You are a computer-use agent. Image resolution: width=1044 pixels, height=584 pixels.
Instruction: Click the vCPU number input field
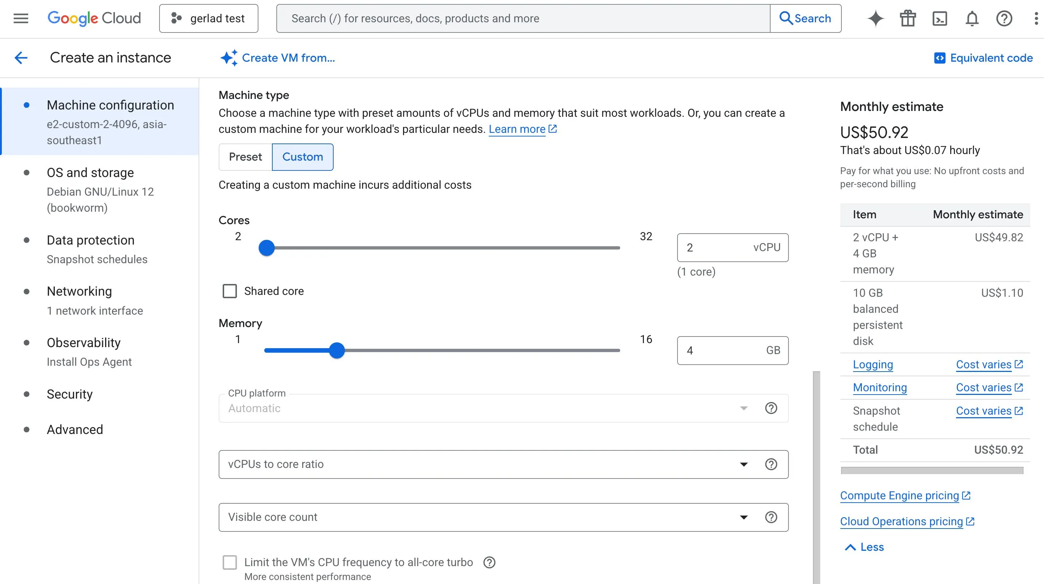(732, 247)
